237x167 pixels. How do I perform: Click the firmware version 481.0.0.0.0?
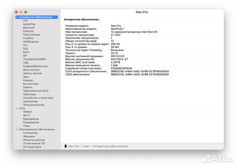point(118,56)
